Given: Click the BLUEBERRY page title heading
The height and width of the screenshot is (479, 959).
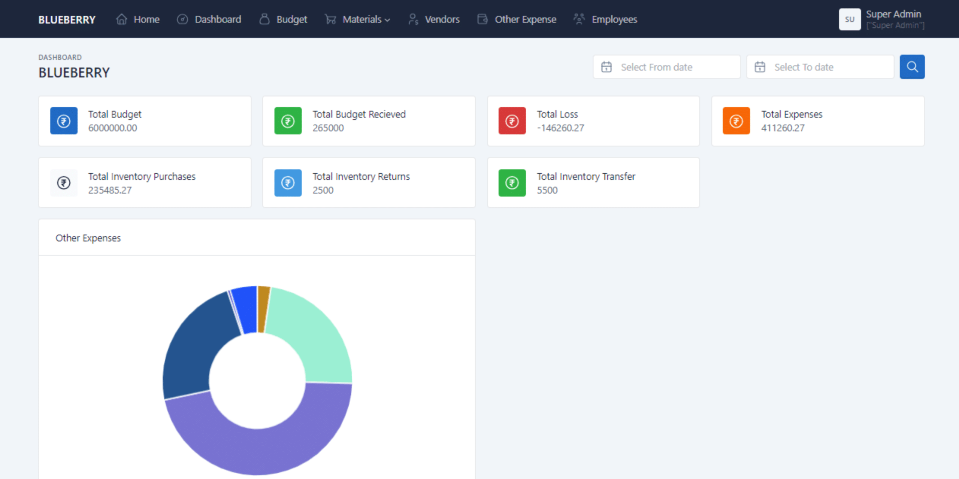Looking at the screenshot, I should point(74,73).
